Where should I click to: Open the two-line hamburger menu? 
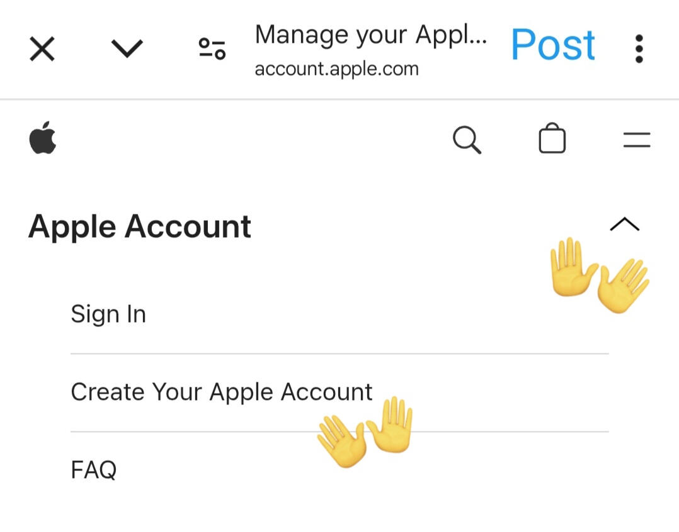click(636, 140)
